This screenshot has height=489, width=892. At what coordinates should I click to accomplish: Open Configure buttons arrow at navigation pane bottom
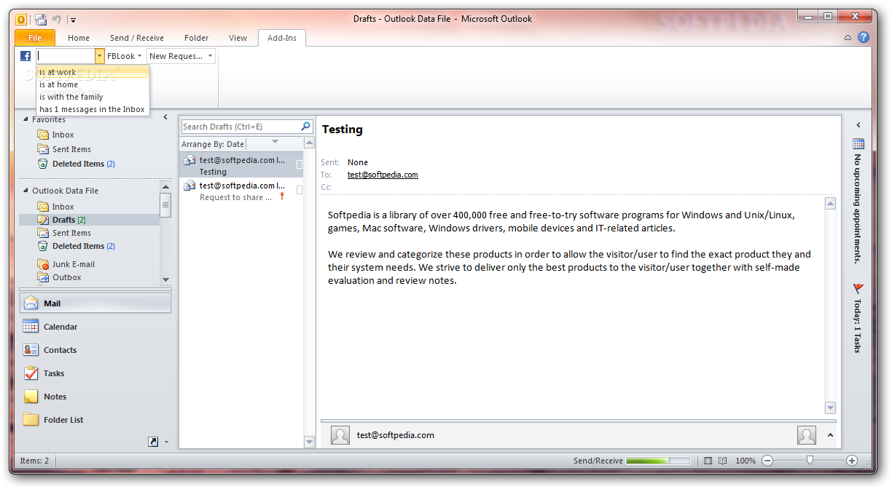166,442
